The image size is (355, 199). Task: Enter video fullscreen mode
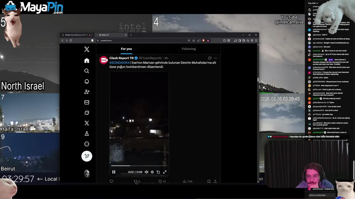tap(165, 172)
